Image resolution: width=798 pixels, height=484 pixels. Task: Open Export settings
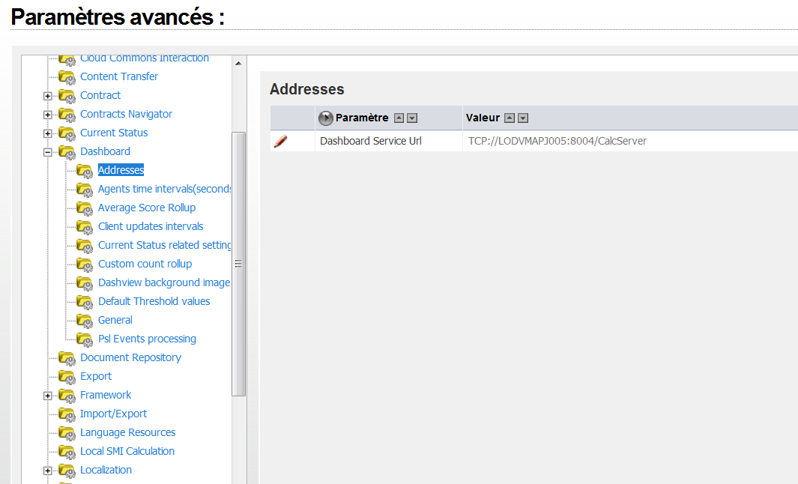(96, 377)
